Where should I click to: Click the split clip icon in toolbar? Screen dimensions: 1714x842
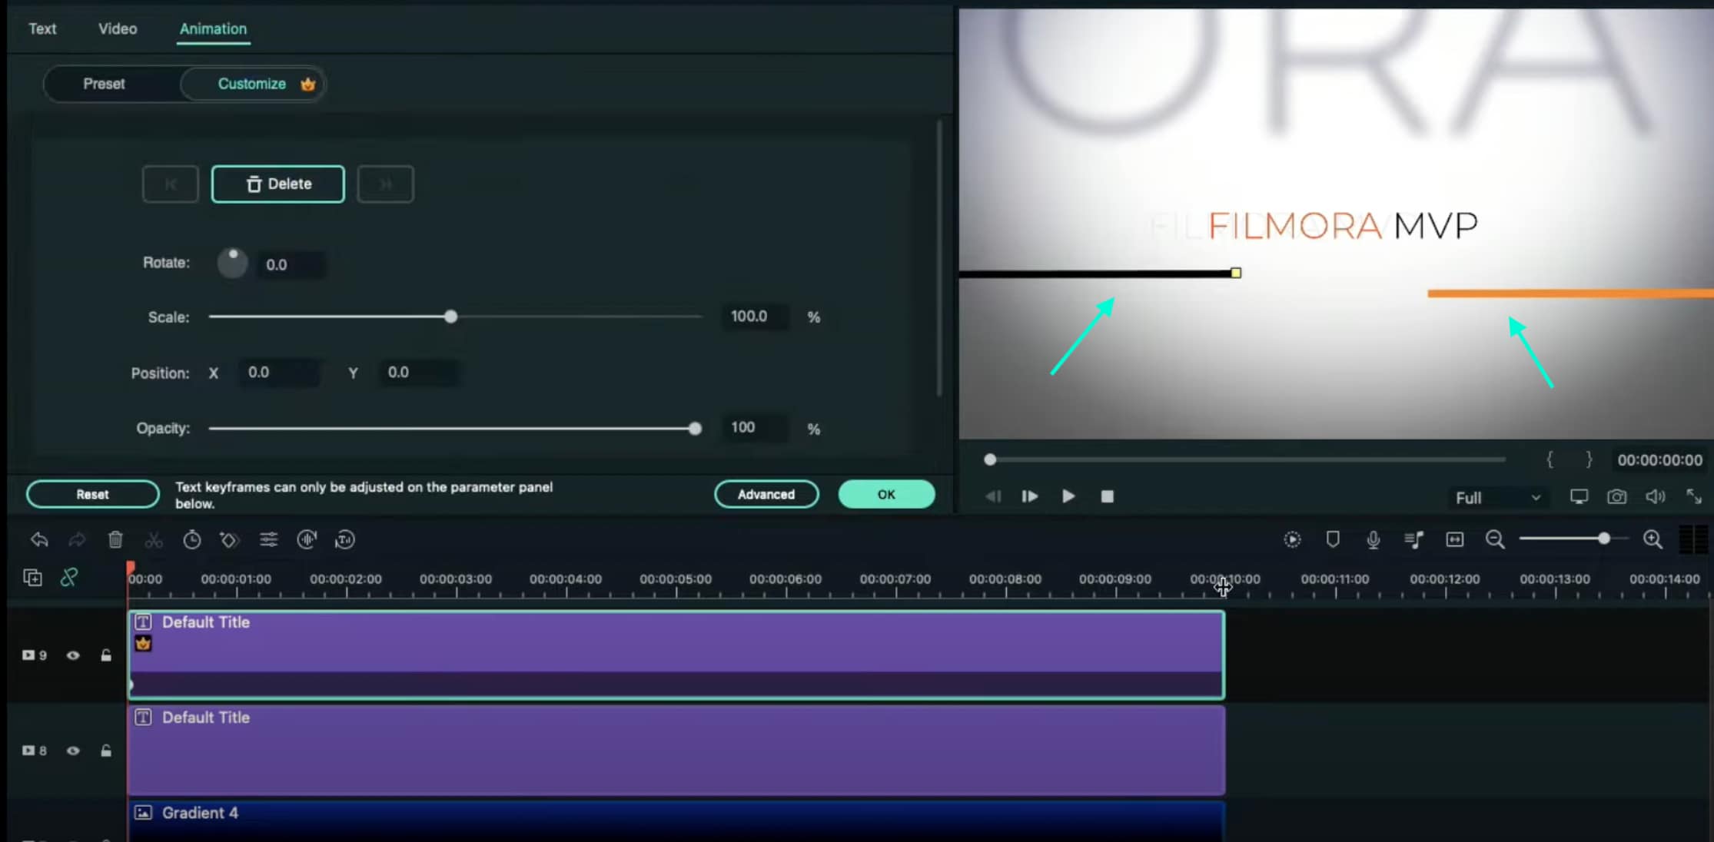pyautogui.click(x=154, y=539)
